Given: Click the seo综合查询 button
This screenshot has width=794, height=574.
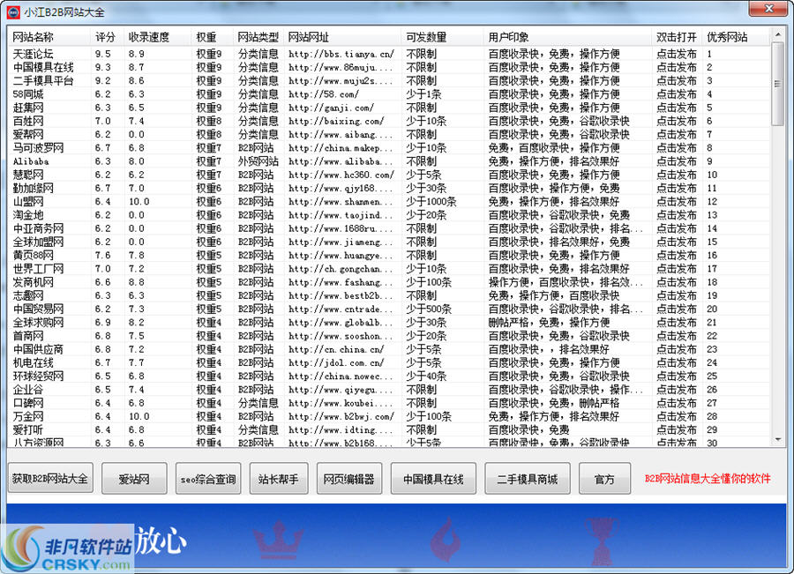Looking at the screenshot, I should coord(208,478).
